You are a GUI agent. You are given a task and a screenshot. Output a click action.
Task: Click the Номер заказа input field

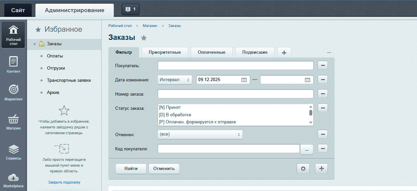click(235, 94)
